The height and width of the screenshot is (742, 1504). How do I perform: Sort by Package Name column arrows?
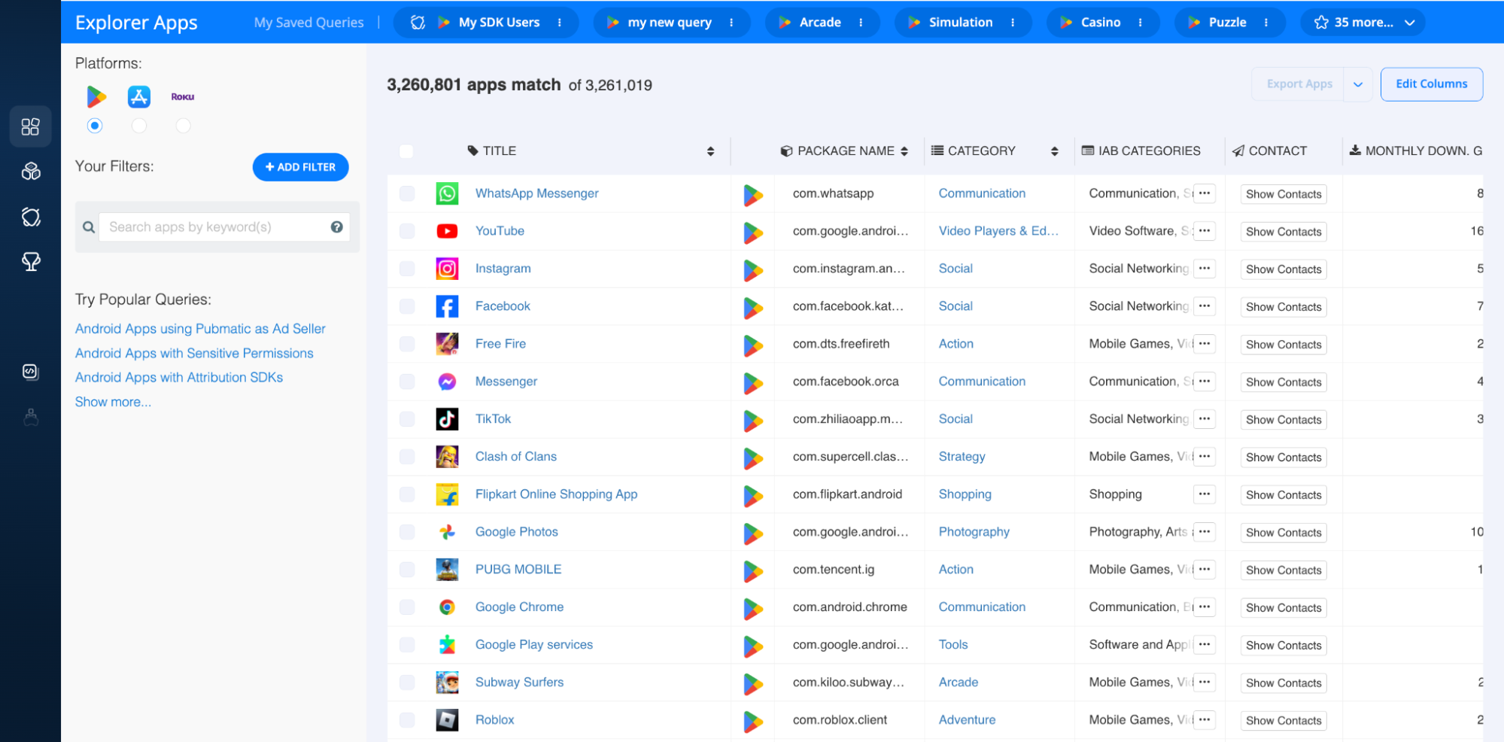(904, 151)
